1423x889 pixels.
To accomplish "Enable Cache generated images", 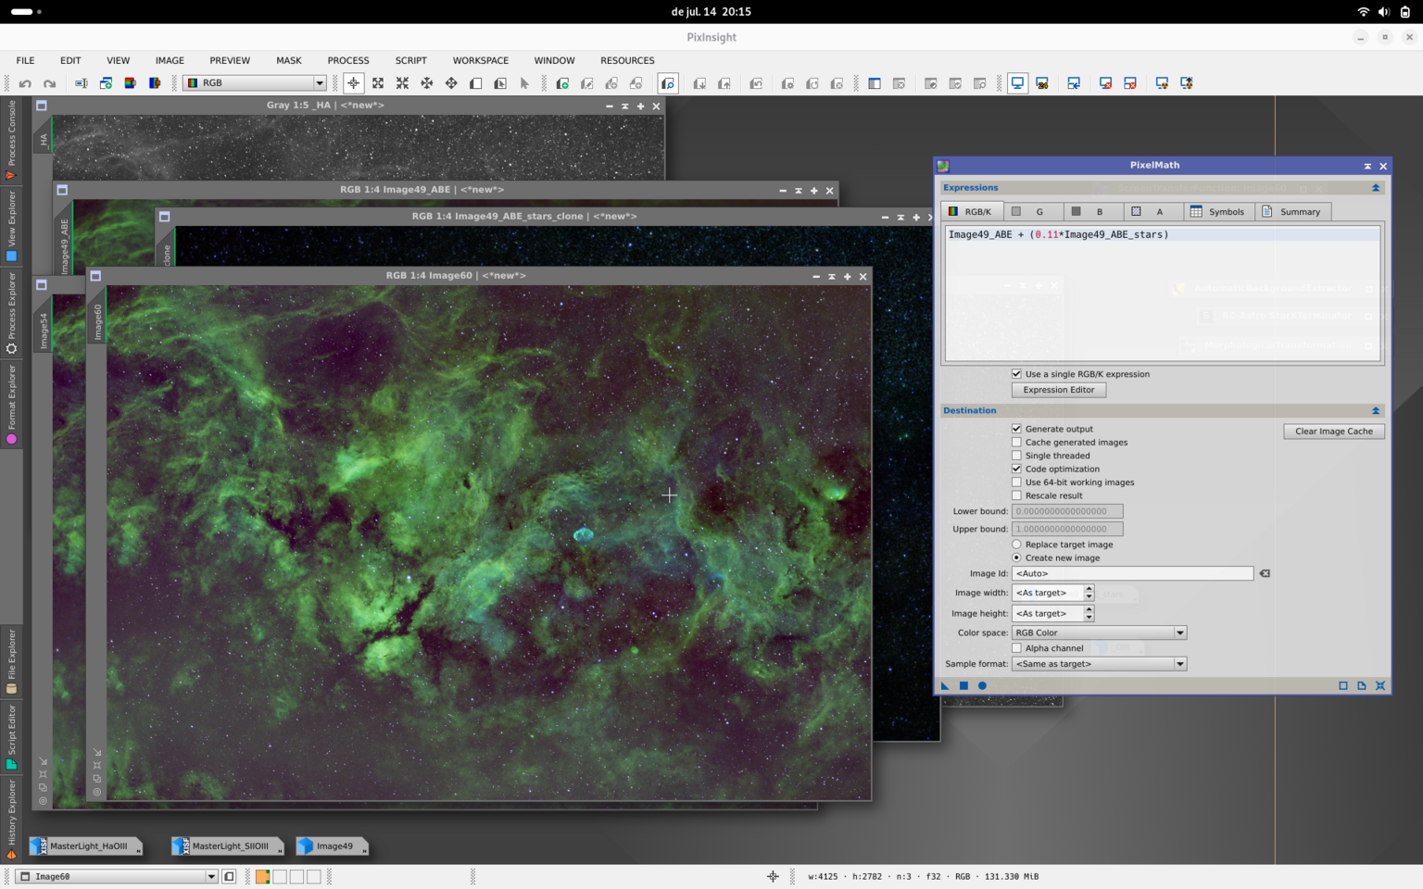I will pyautogui.click(x=1016, y=443).
